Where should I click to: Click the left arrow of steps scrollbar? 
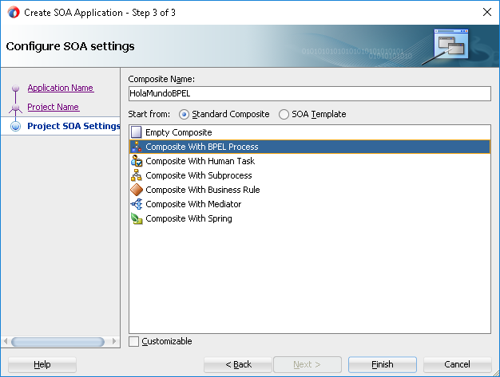[6, 341]
